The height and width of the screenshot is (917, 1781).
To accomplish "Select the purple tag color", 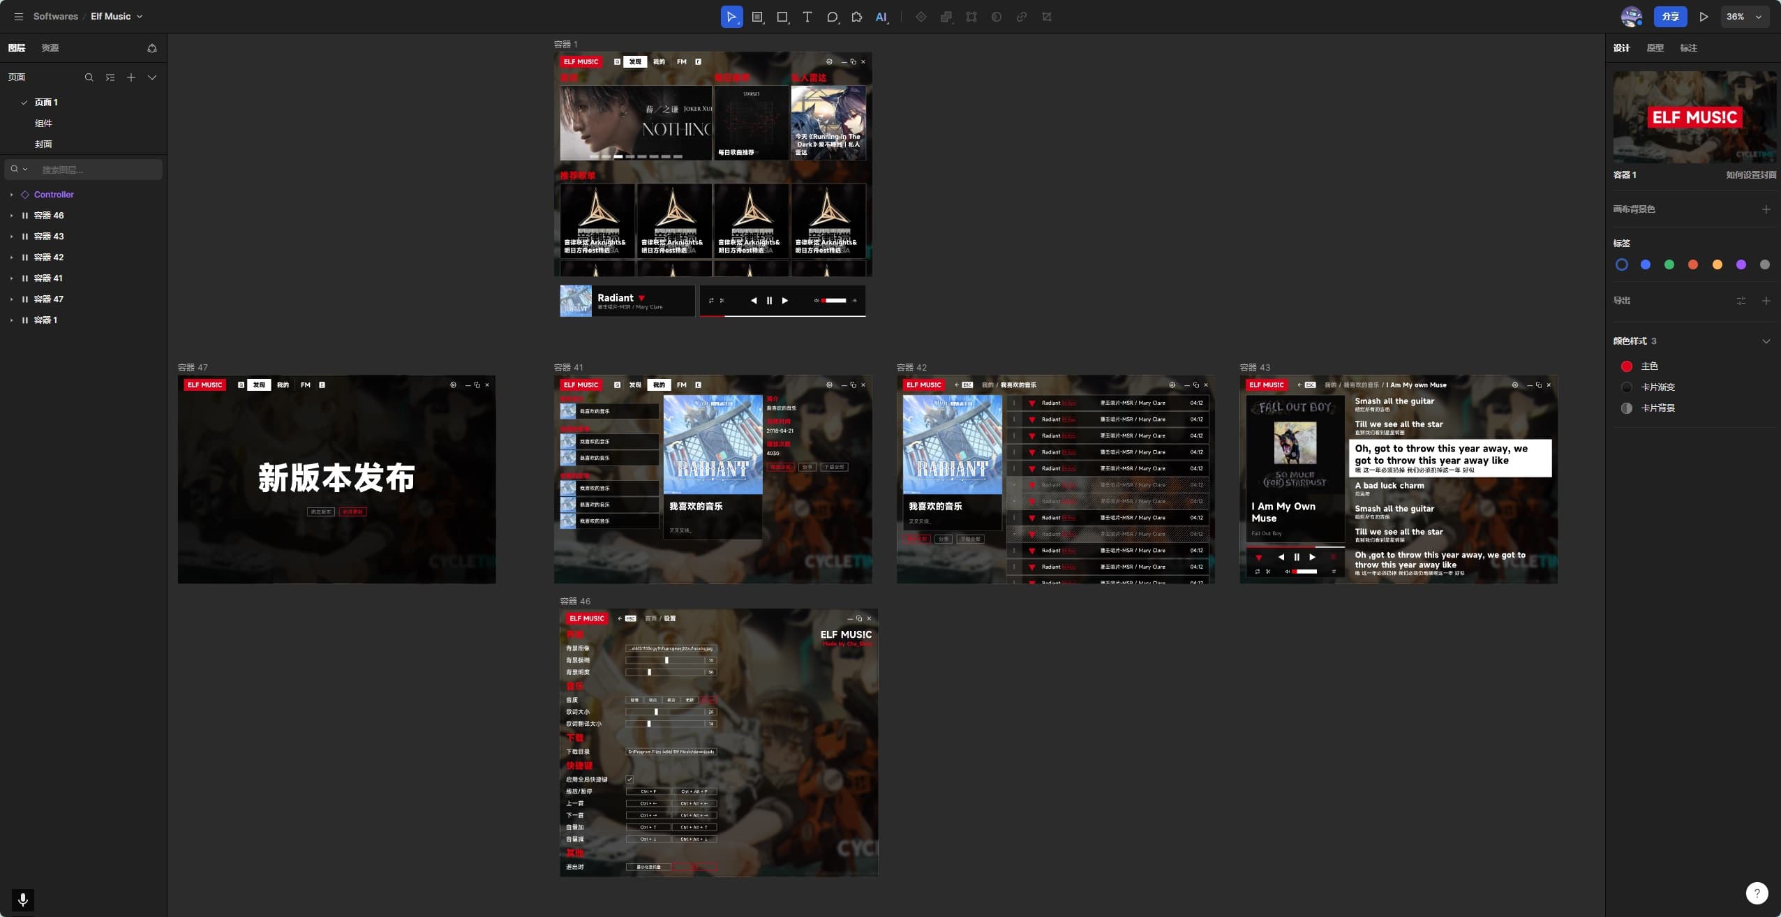I will point(1741,264).
